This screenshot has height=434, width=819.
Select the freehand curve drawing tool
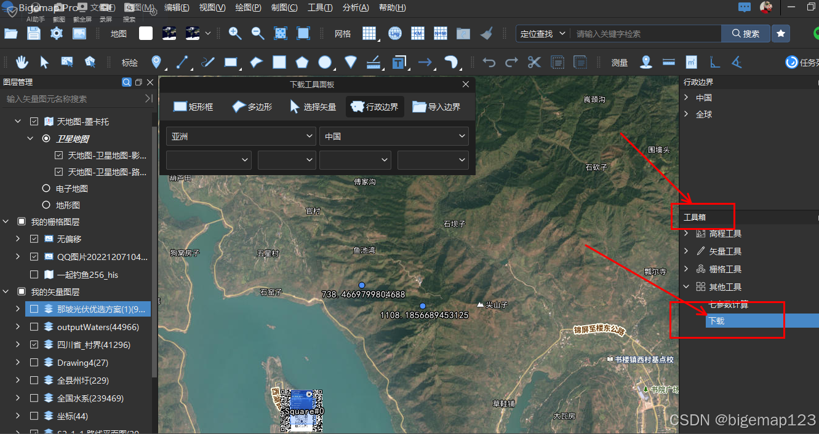208,62
